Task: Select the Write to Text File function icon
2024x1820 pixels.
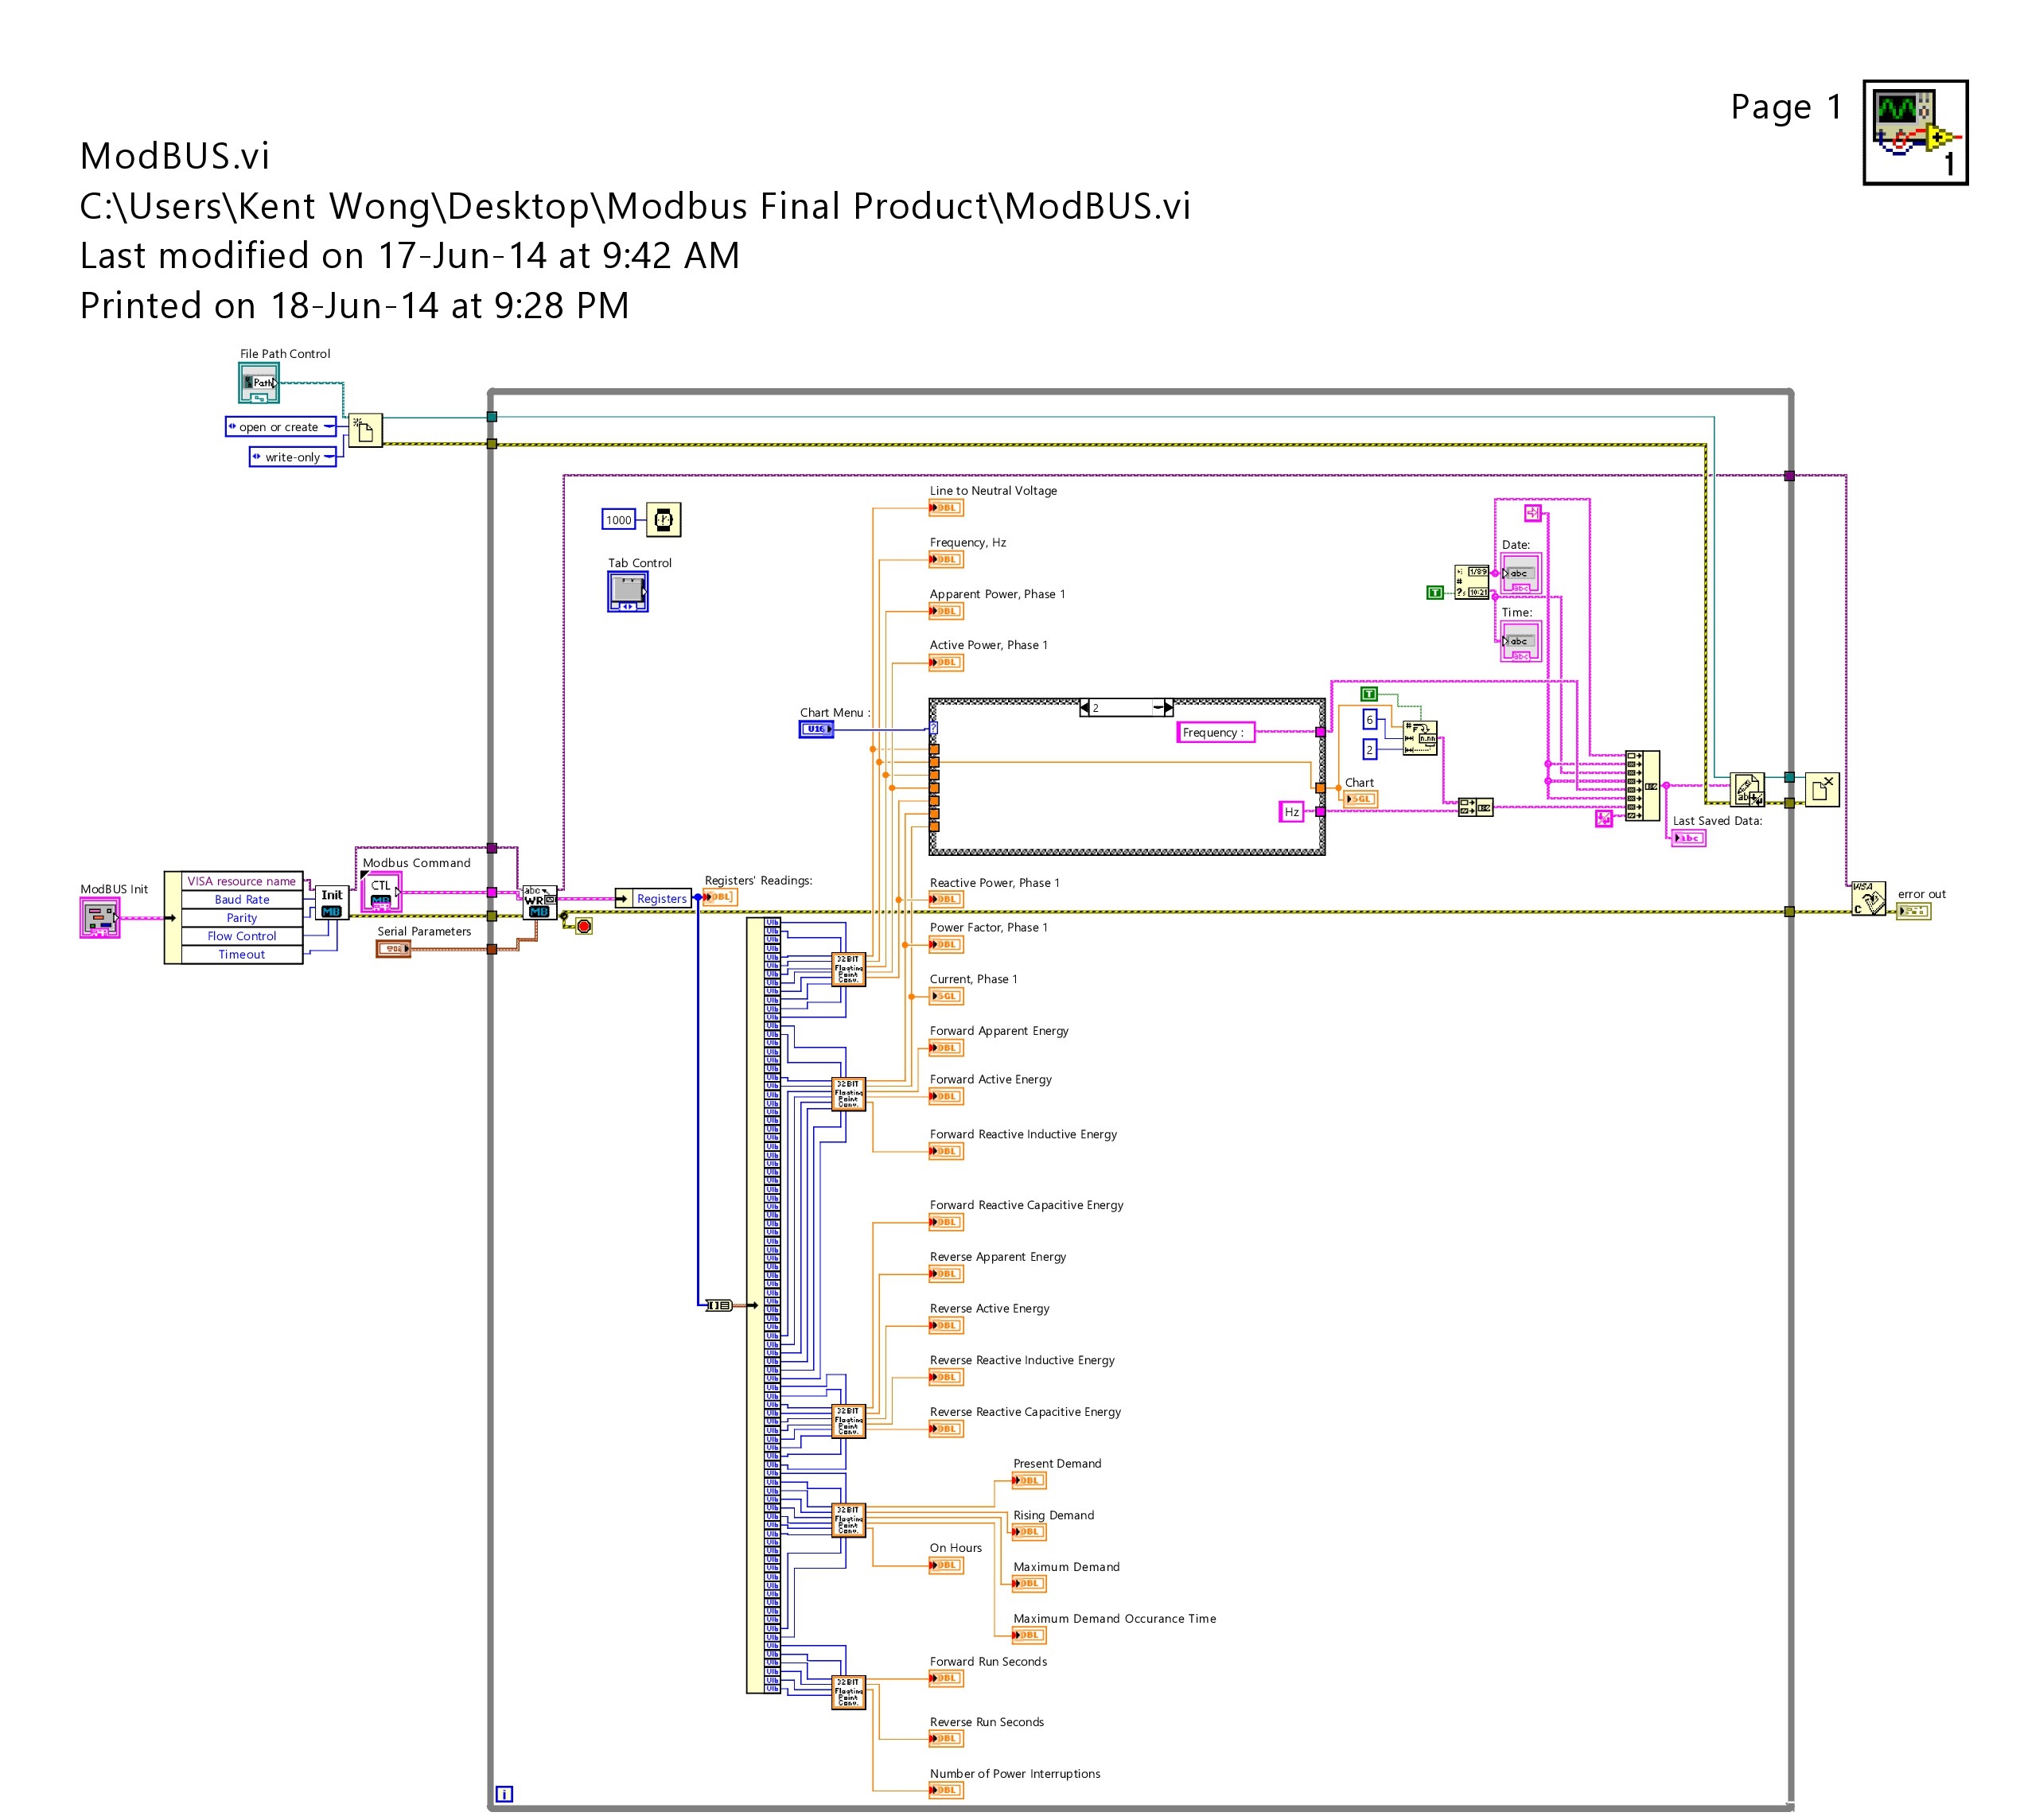Action: [x=1748, y=790]
